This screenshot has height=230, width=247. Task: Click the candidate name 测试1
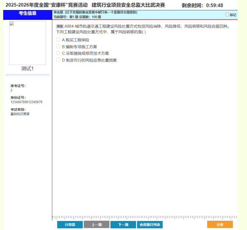coord(27,68)
